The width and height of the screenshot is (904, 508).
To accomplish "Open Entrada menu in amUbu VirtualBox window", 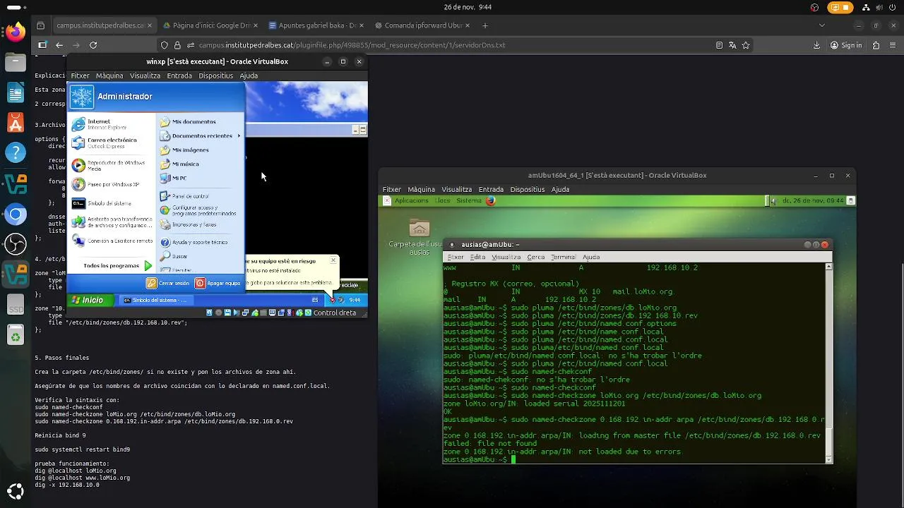I will point(491,189).
